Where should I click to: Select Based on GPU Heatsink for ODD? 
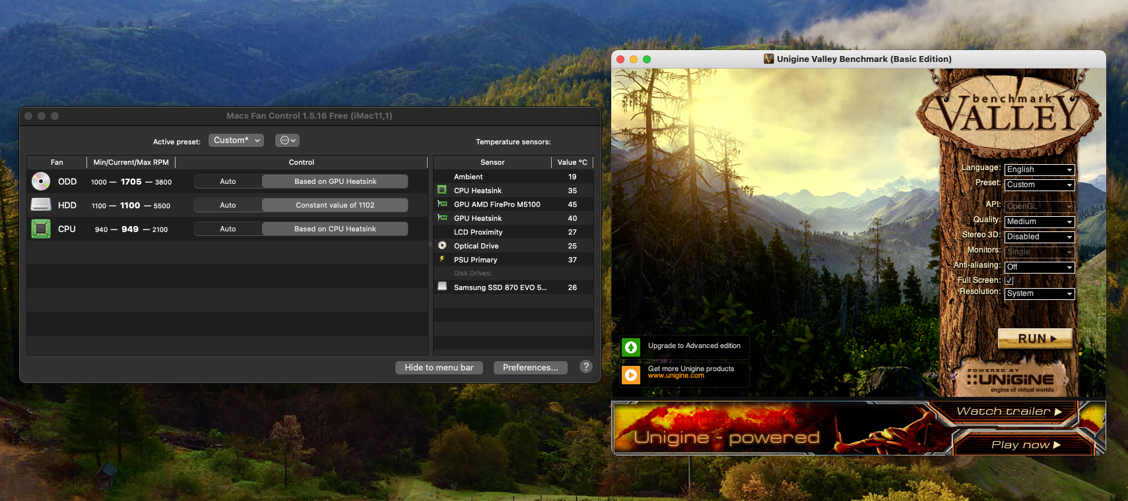(x=335, y=181)
